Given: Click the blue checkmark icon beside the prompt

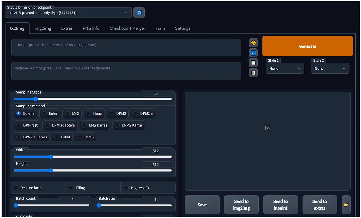Looking at the screenshot, I should pyautogui.click(x=253, y=53).
